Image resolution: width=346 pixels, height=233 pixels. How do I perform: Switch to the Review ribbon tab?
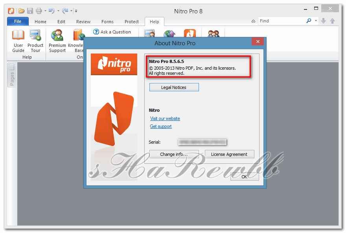point(83,22)
